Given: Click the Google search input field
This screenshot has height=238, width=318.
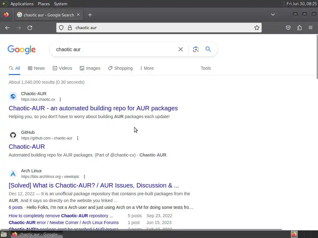Looking at the screenshot, I should point(116,49).
